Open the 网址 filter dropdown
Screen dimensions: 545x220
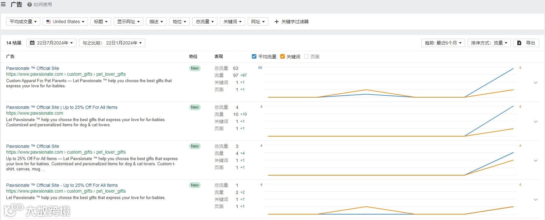(x=258, y=22)
